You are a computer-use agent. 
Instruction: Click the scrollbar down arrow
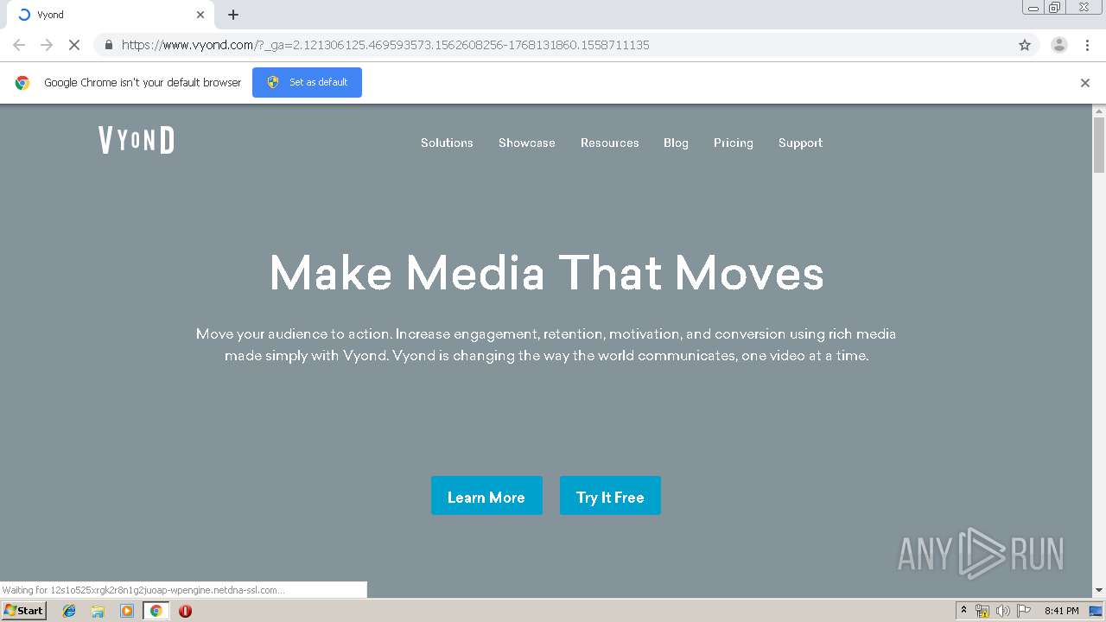click(x=1099, y=591)
